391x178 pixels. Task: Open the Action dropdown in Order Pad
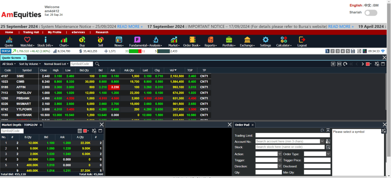(268, 154)
